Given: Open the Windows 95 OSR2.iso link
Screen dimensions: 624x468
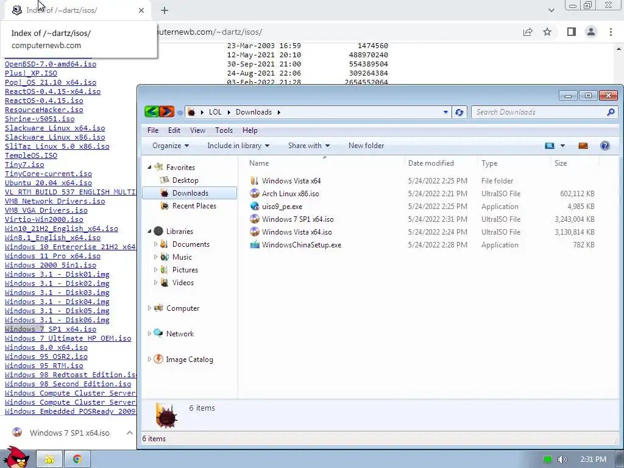Looking at the screenshot, I should [x=46, y=356].
